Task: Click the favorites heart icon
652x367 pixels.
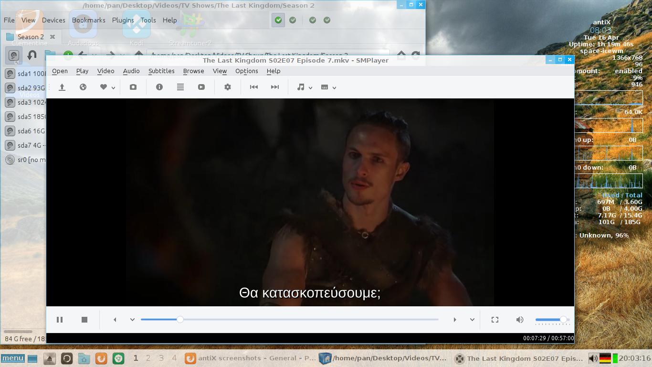Action: pyautogui.click(x=103, y=87)
